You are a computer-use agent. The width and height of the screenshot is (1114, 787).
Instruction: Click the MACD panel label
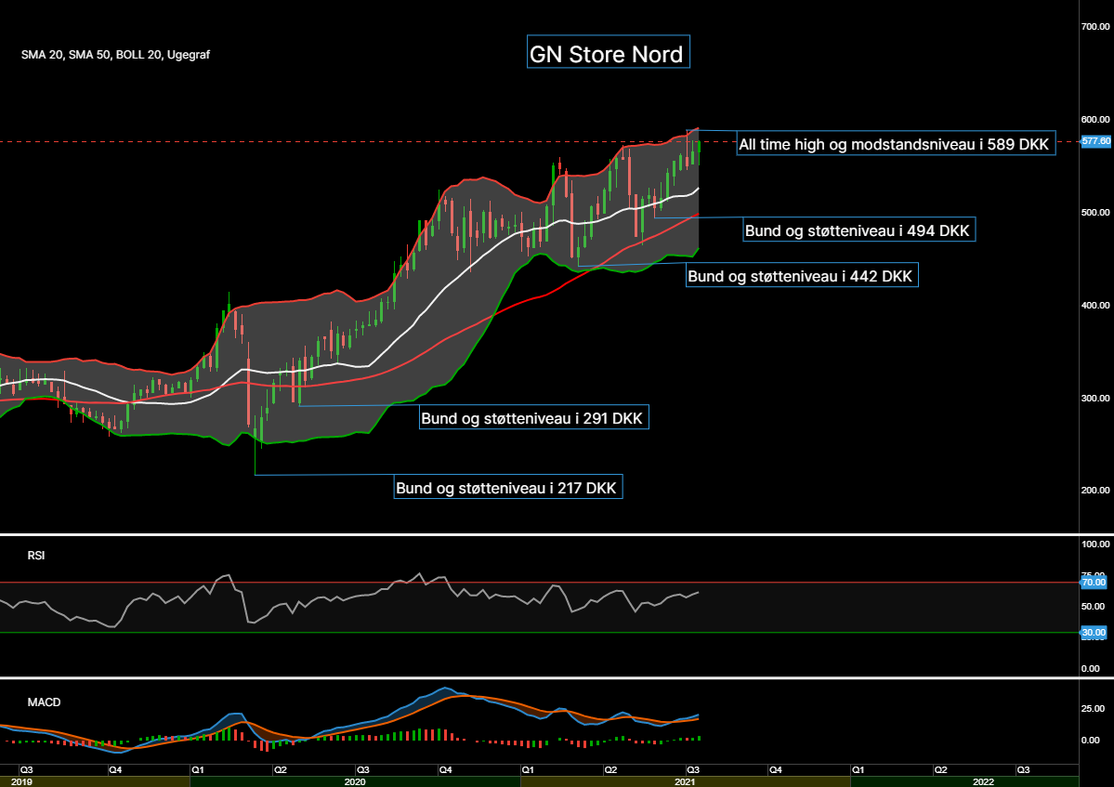pyautogui.click(x=44, y=702)
